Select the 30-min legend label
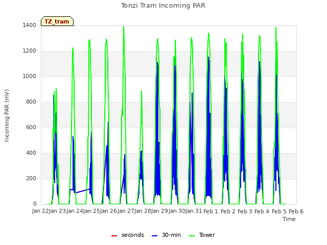The image size is (327, 245). point(171,235)
